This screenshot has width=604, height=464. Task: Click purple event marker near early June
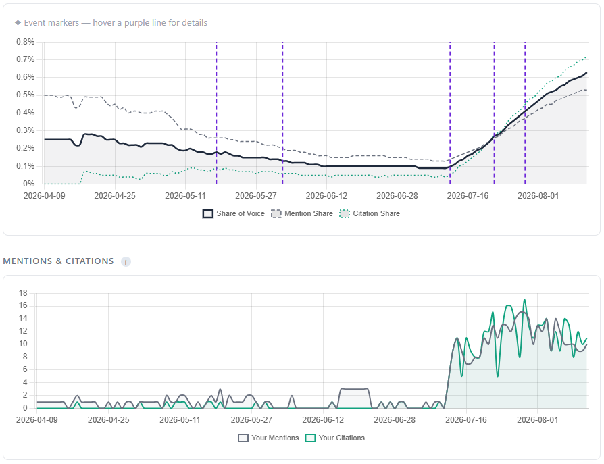click(282, 113)
